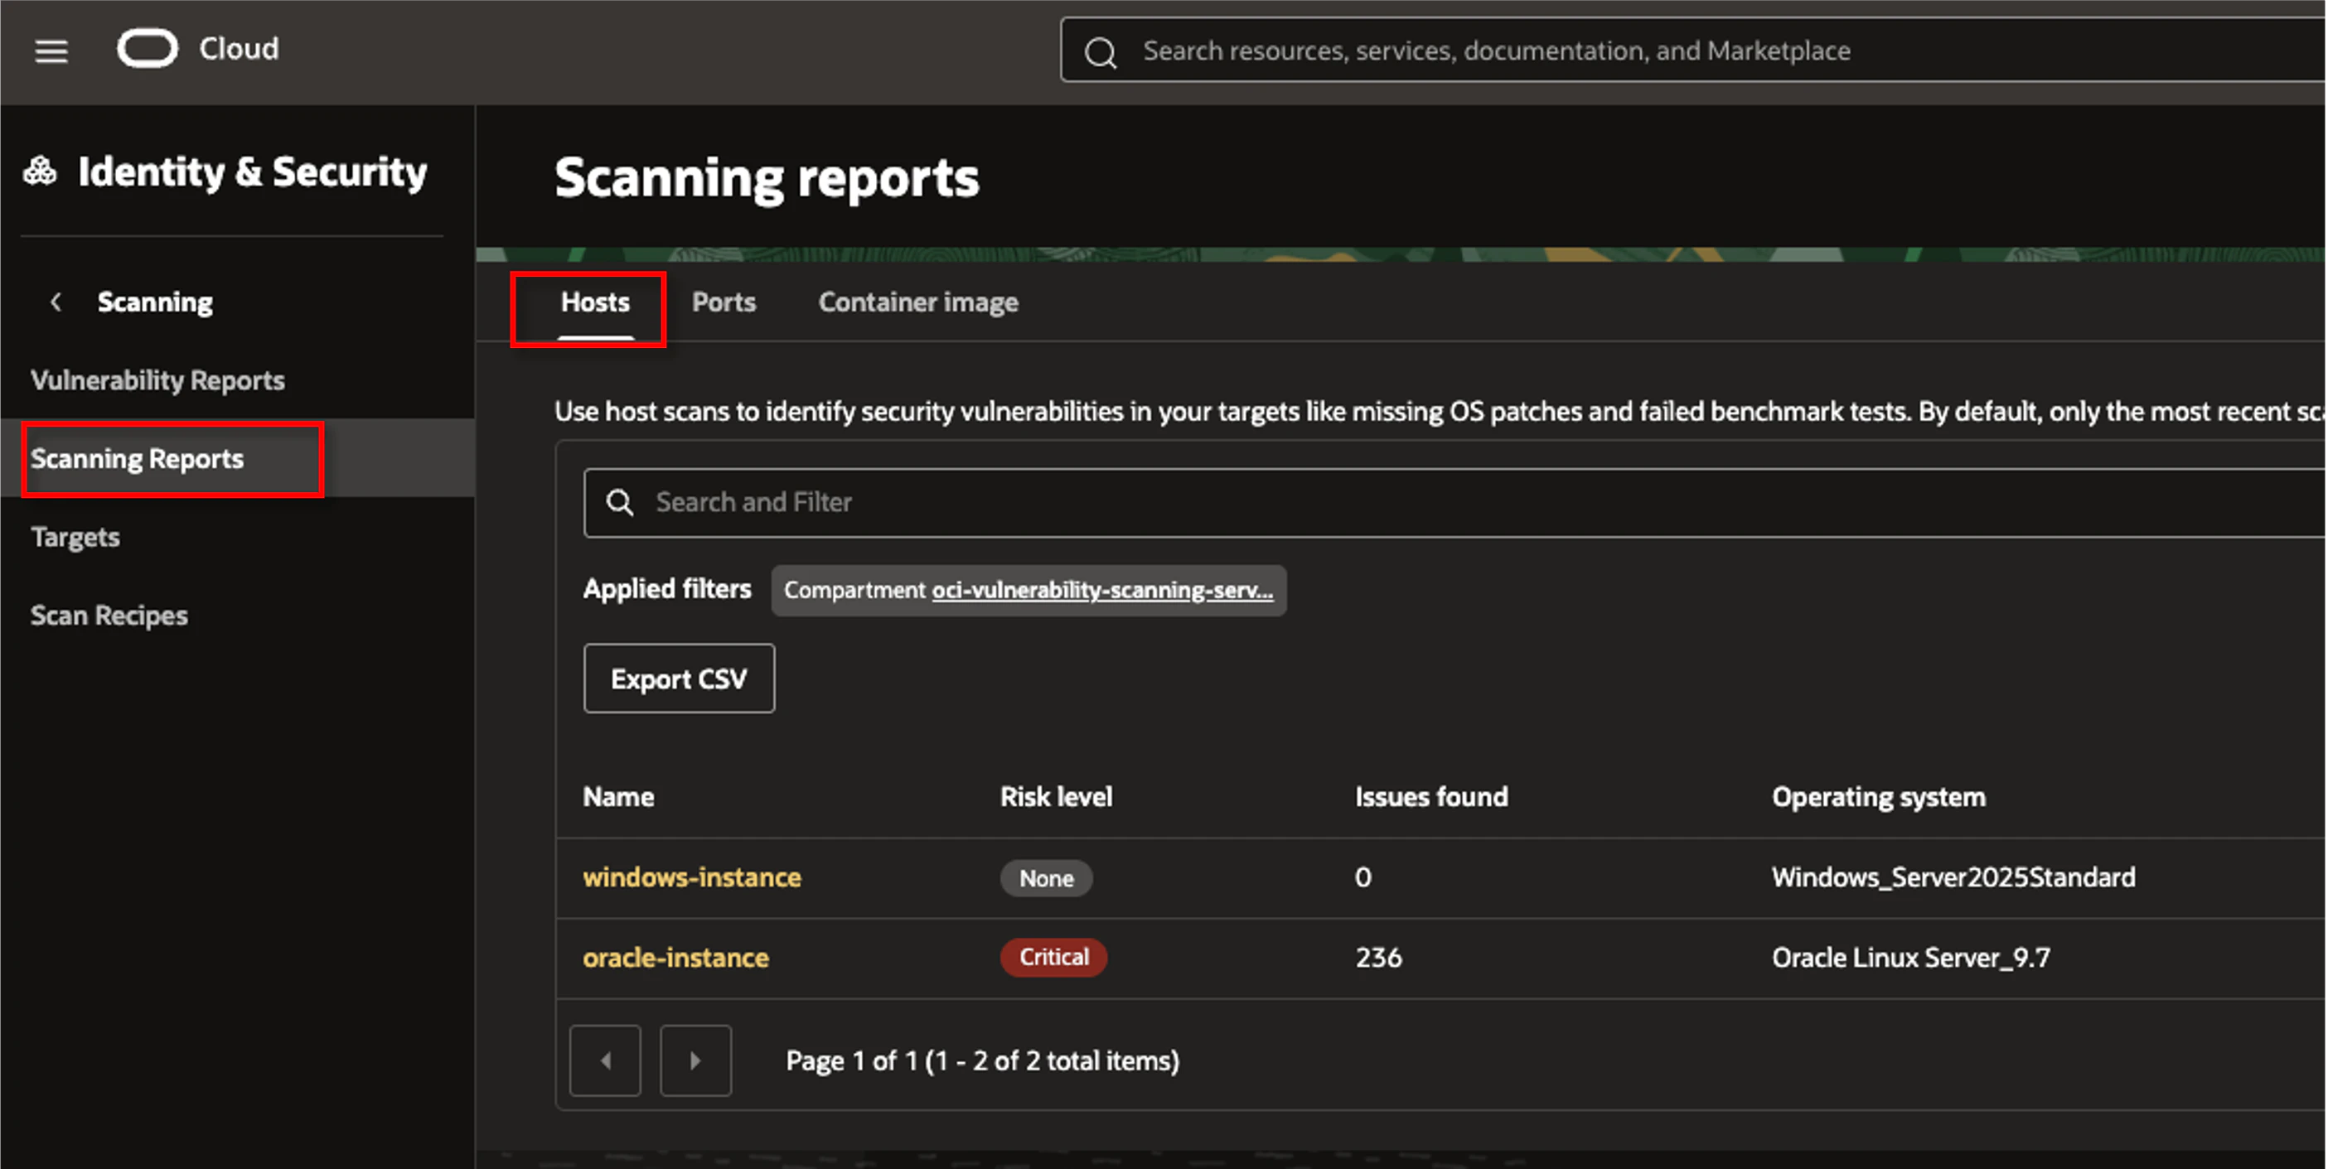Click the Critical risk badge

(x=1053, y=958)
